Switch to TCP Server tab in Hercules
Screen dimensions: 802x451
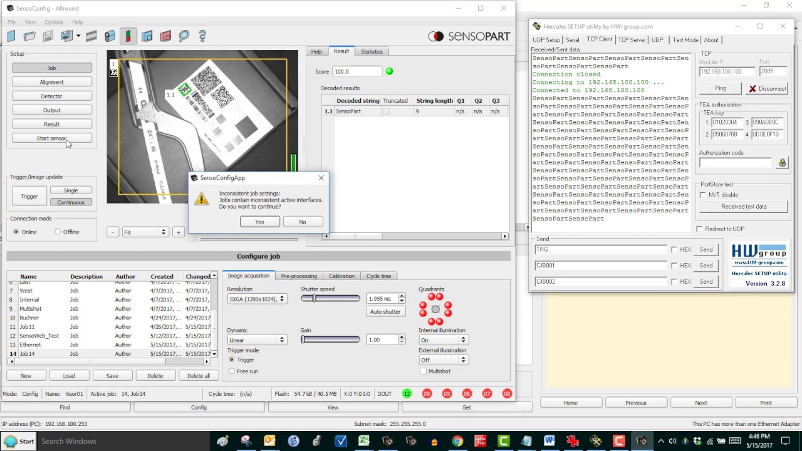click(632, 39)
